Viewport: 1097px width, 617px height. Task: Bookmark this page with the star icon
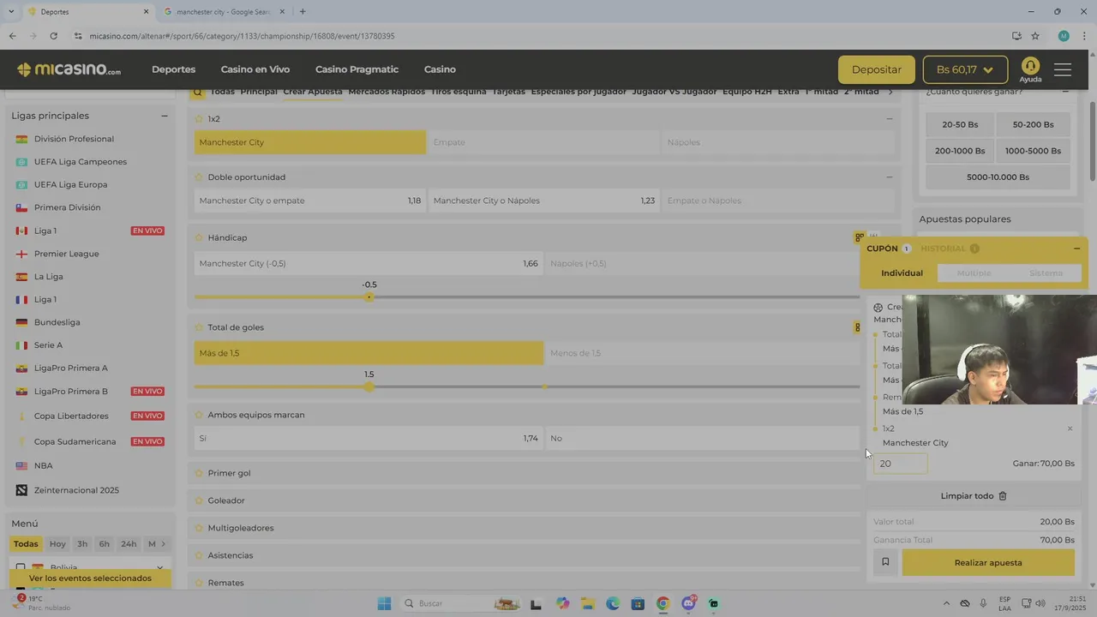pos(1035,36)
